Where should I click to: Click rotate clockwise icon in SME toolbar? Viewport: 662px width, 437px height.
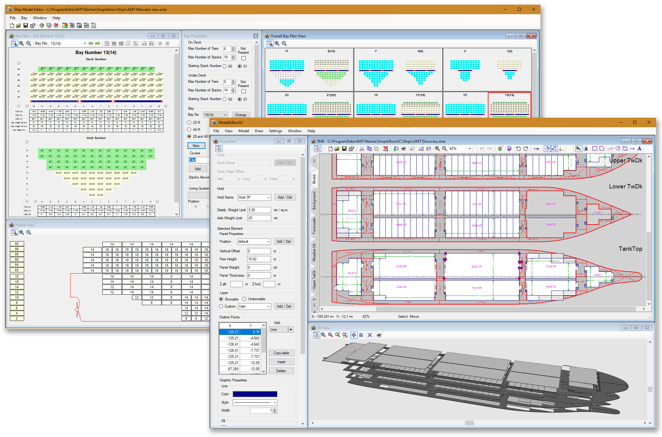tap(526, 149)
